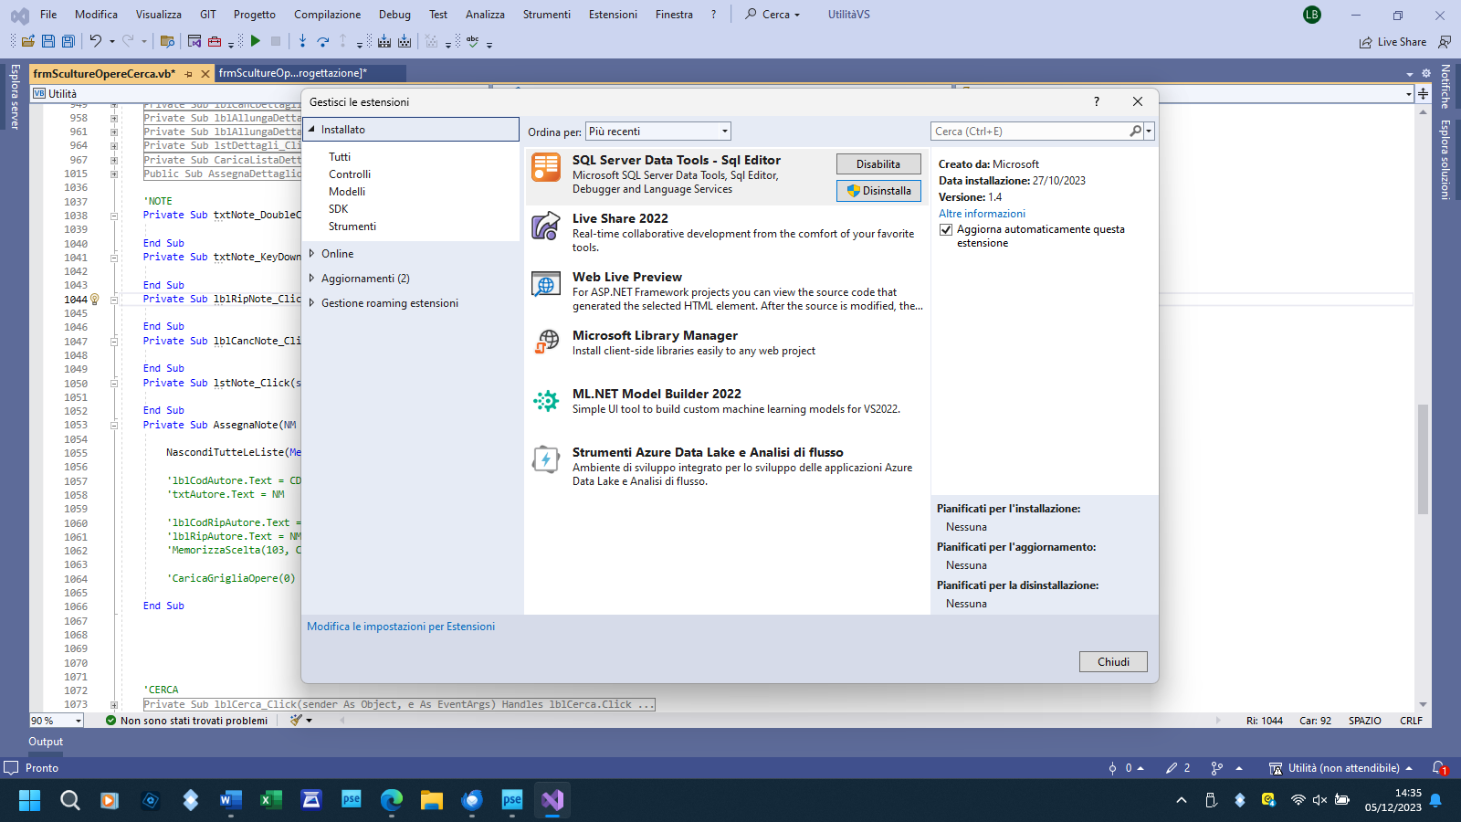This screenshot has width=1461, height=822.
Task: Click the notifications bell in status bar
Action: click(1439, 768)
